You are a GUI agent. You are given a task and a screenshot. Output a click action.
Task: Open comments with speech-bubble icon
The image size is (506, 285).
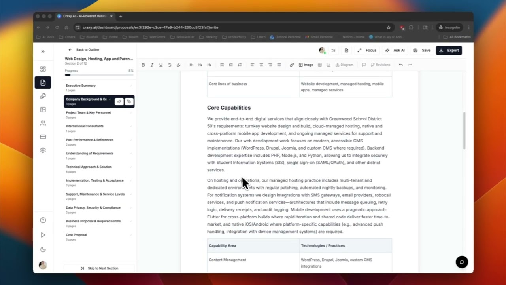[x=364, y=65]
